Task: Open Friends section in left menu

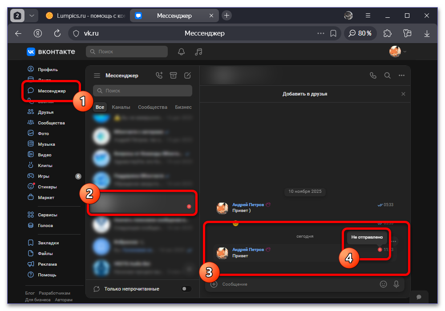Action: tap(40, 112)
